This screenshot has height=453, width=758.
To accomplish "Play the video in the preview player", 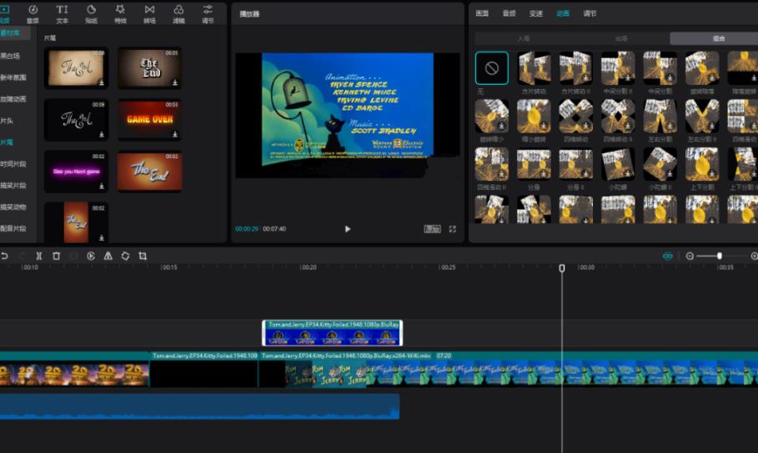I will pyautogui.click(x=347, y=229).
